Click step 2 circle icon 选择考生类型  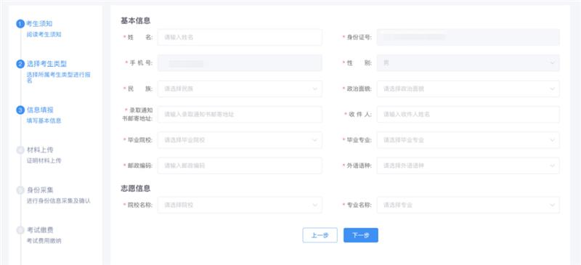pyautogui.click(x=20, y=64)
